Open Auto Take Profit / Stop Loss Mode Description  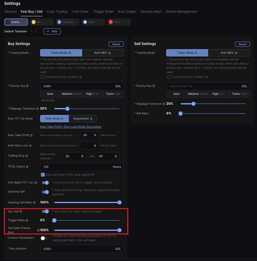coord(71,127)
